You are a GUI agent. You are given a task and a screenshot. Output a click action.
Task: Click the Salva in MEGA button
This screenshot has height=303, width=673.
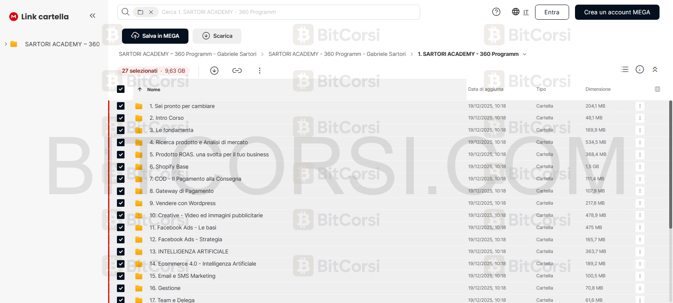[155, 36]
